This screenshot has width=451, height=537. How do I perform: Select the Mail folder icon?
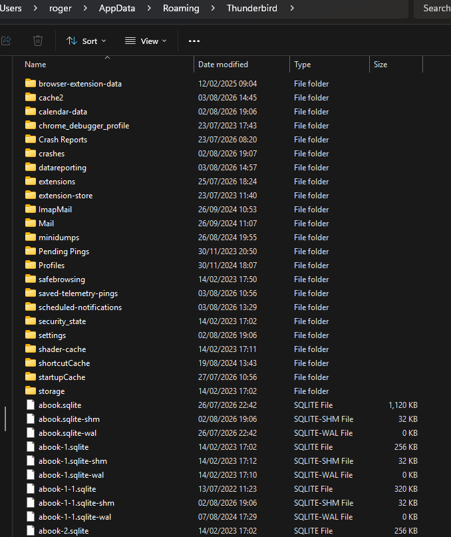click(x=31, y=224)
